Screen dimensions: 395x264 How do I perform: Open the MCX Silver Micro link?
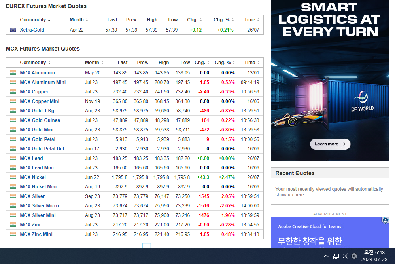point(39,206)
